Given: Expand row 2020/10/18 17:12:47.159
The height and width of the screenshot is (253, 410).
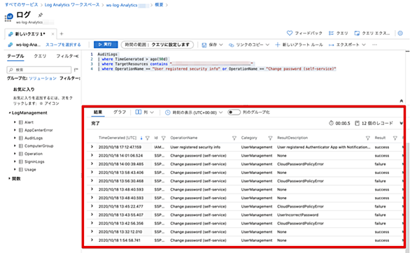Looking at the screenshot, I should point(92,147).
